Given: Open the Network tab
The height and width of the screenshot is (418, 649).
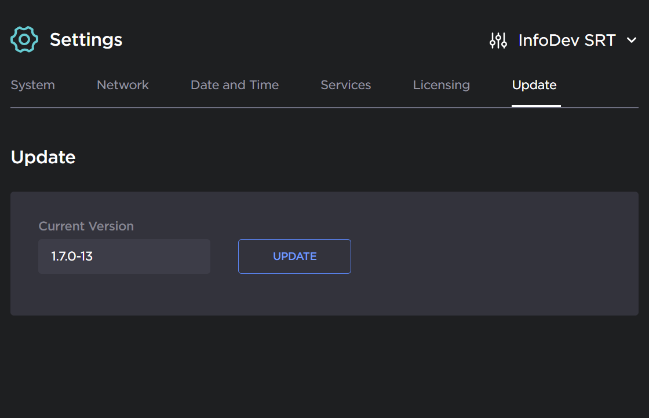Looking at the screenshot, I should click(123, 85).
